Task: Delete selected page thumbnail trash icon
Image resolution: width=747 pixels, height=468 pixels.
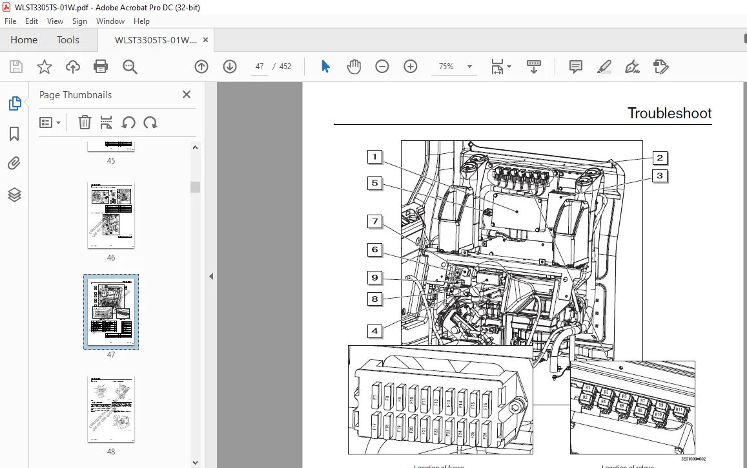Action: tap(85, 123)
